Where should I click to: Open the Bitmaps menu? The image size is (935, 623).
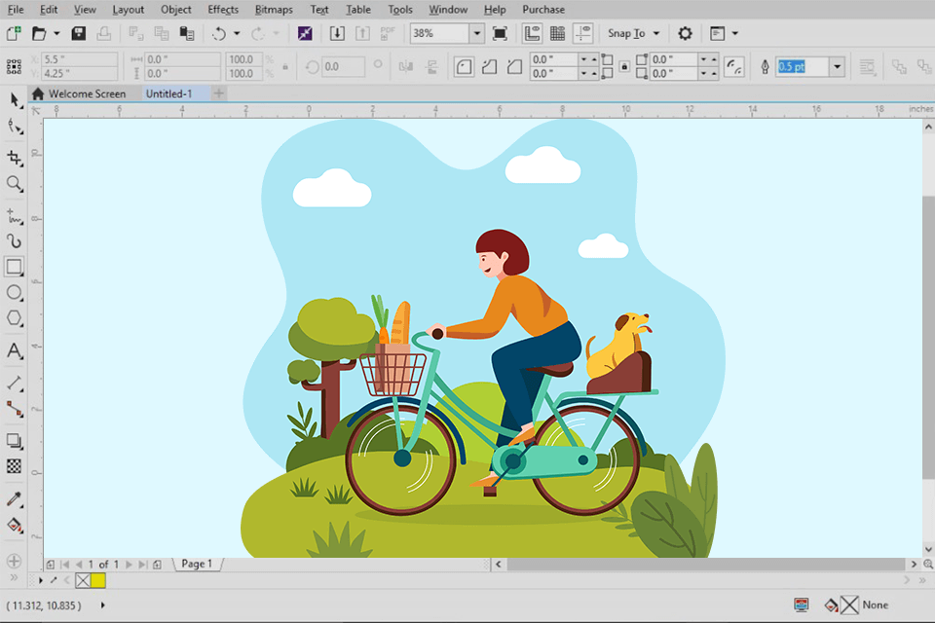pos(273,10)
